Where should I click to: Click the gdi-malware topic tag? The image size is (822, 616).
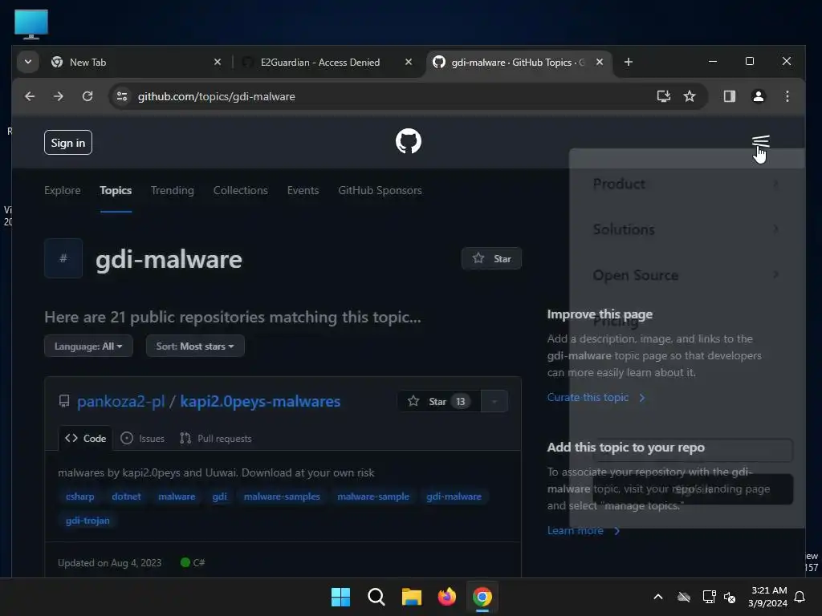(x=454, y=496)
